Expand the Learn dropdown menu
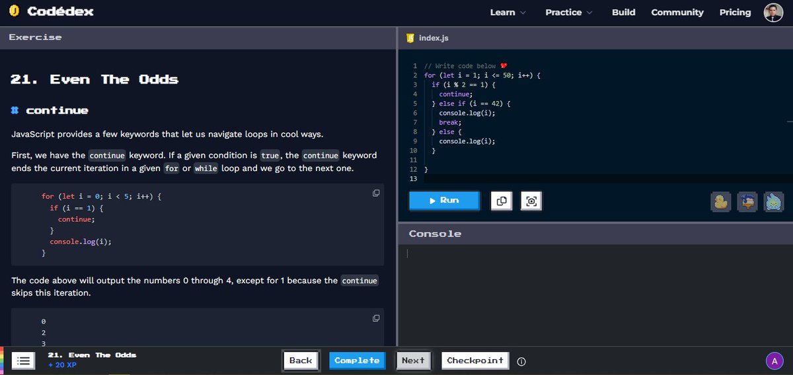The width and height of the screenshot is (793, 375). tap(508, 12)
